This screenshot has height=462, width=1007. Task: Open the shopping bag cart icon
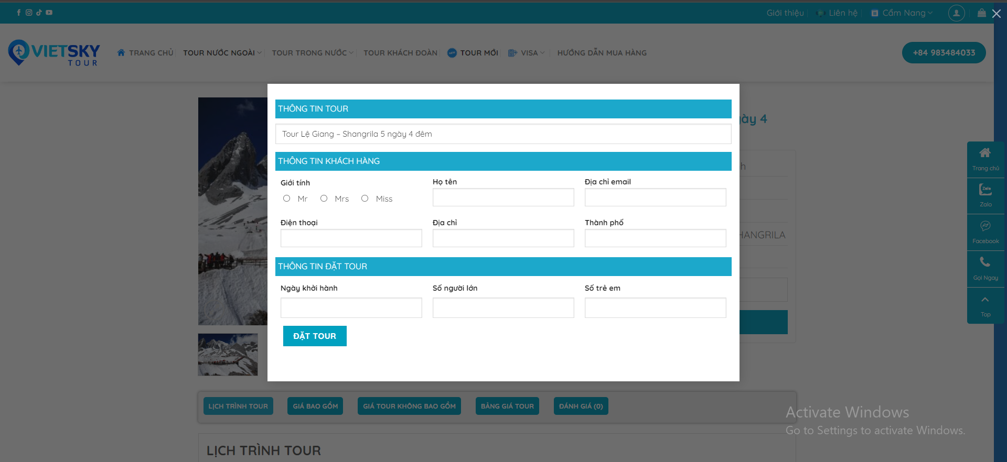981,13
